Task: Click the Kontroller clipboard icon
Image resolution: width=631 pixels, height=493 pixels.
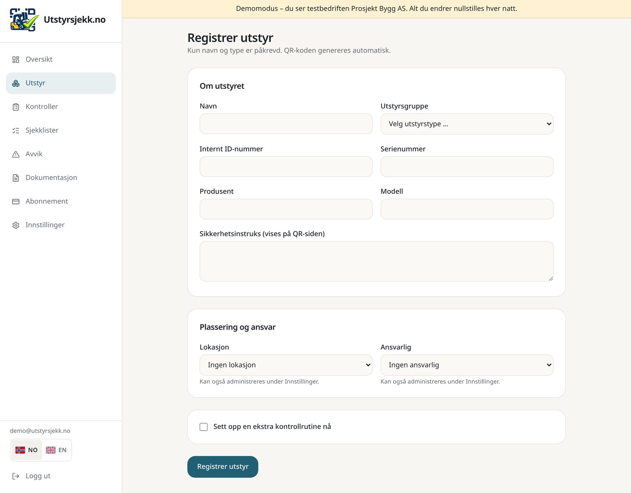Action: pyautogui.click(x=16, y=107)
